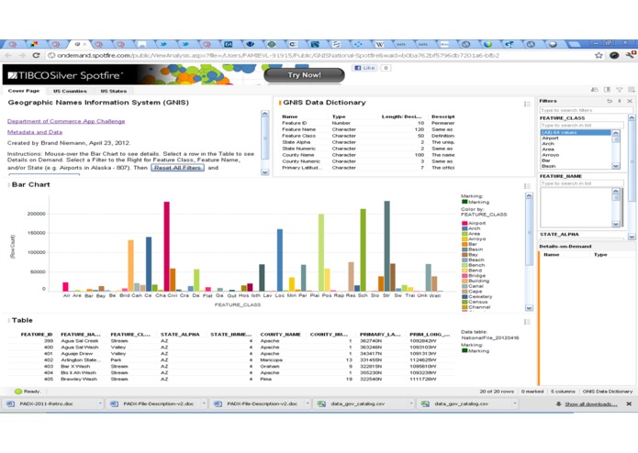Toggle the Details-on-Demand icon at the toolbar's right end
Image resolution: width=638 pixels, height=453 pixels.
tap(631, 89)
